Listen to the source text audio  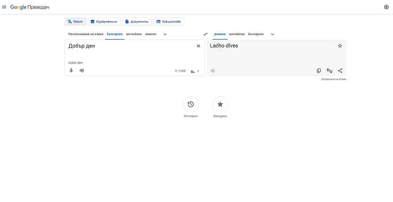tap(82, 71)
